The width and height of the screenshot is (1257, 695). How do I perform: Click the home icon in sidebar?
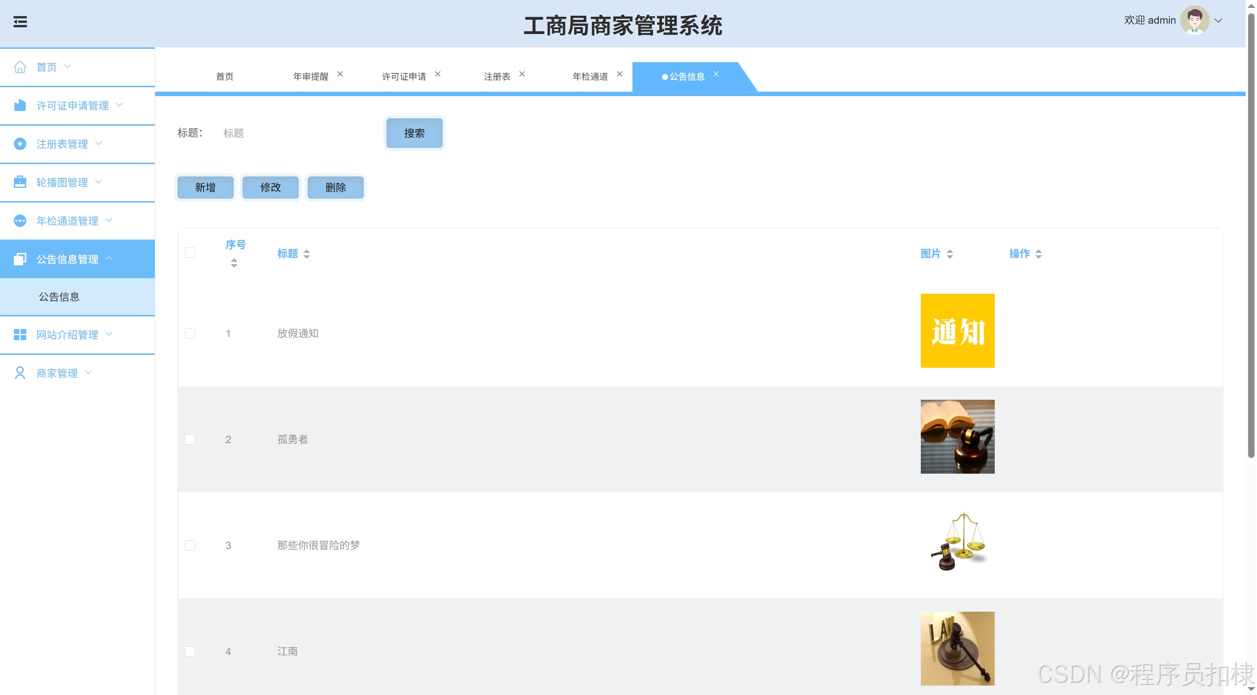20,67
